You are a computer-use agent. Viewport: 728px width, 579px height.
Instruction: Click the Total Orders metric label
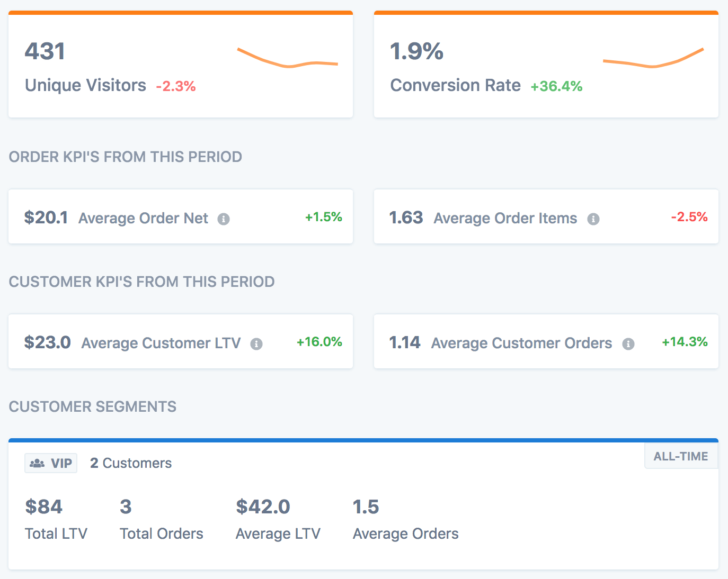pos(162,533)
